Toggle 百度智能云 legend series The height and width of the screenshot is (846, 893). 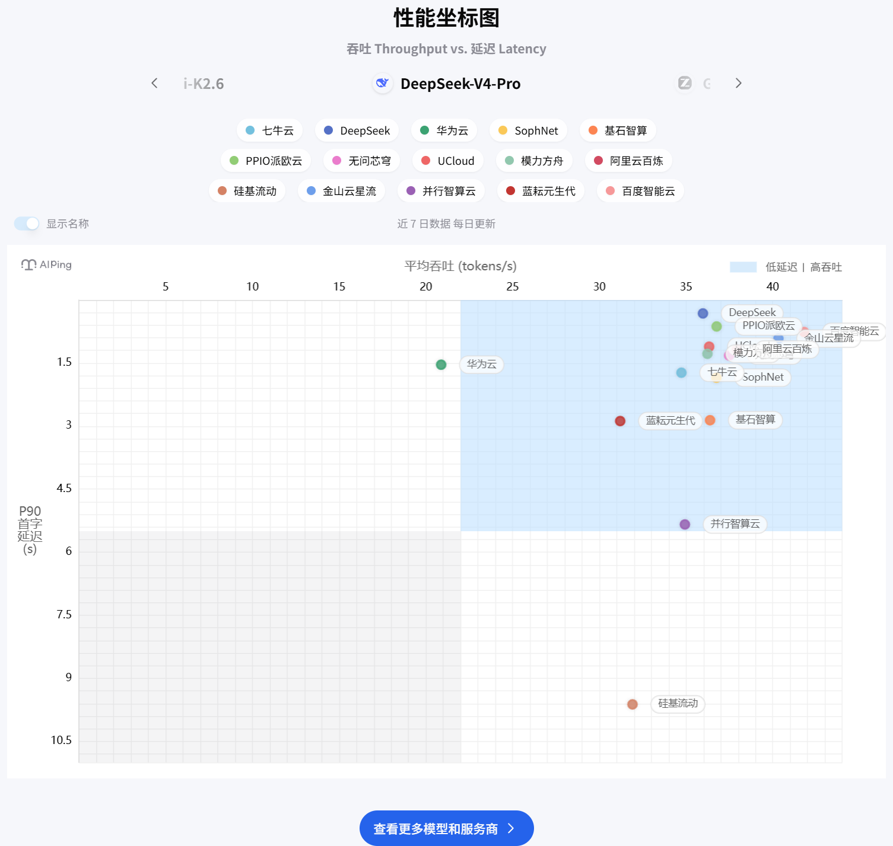tap(641, 191)
